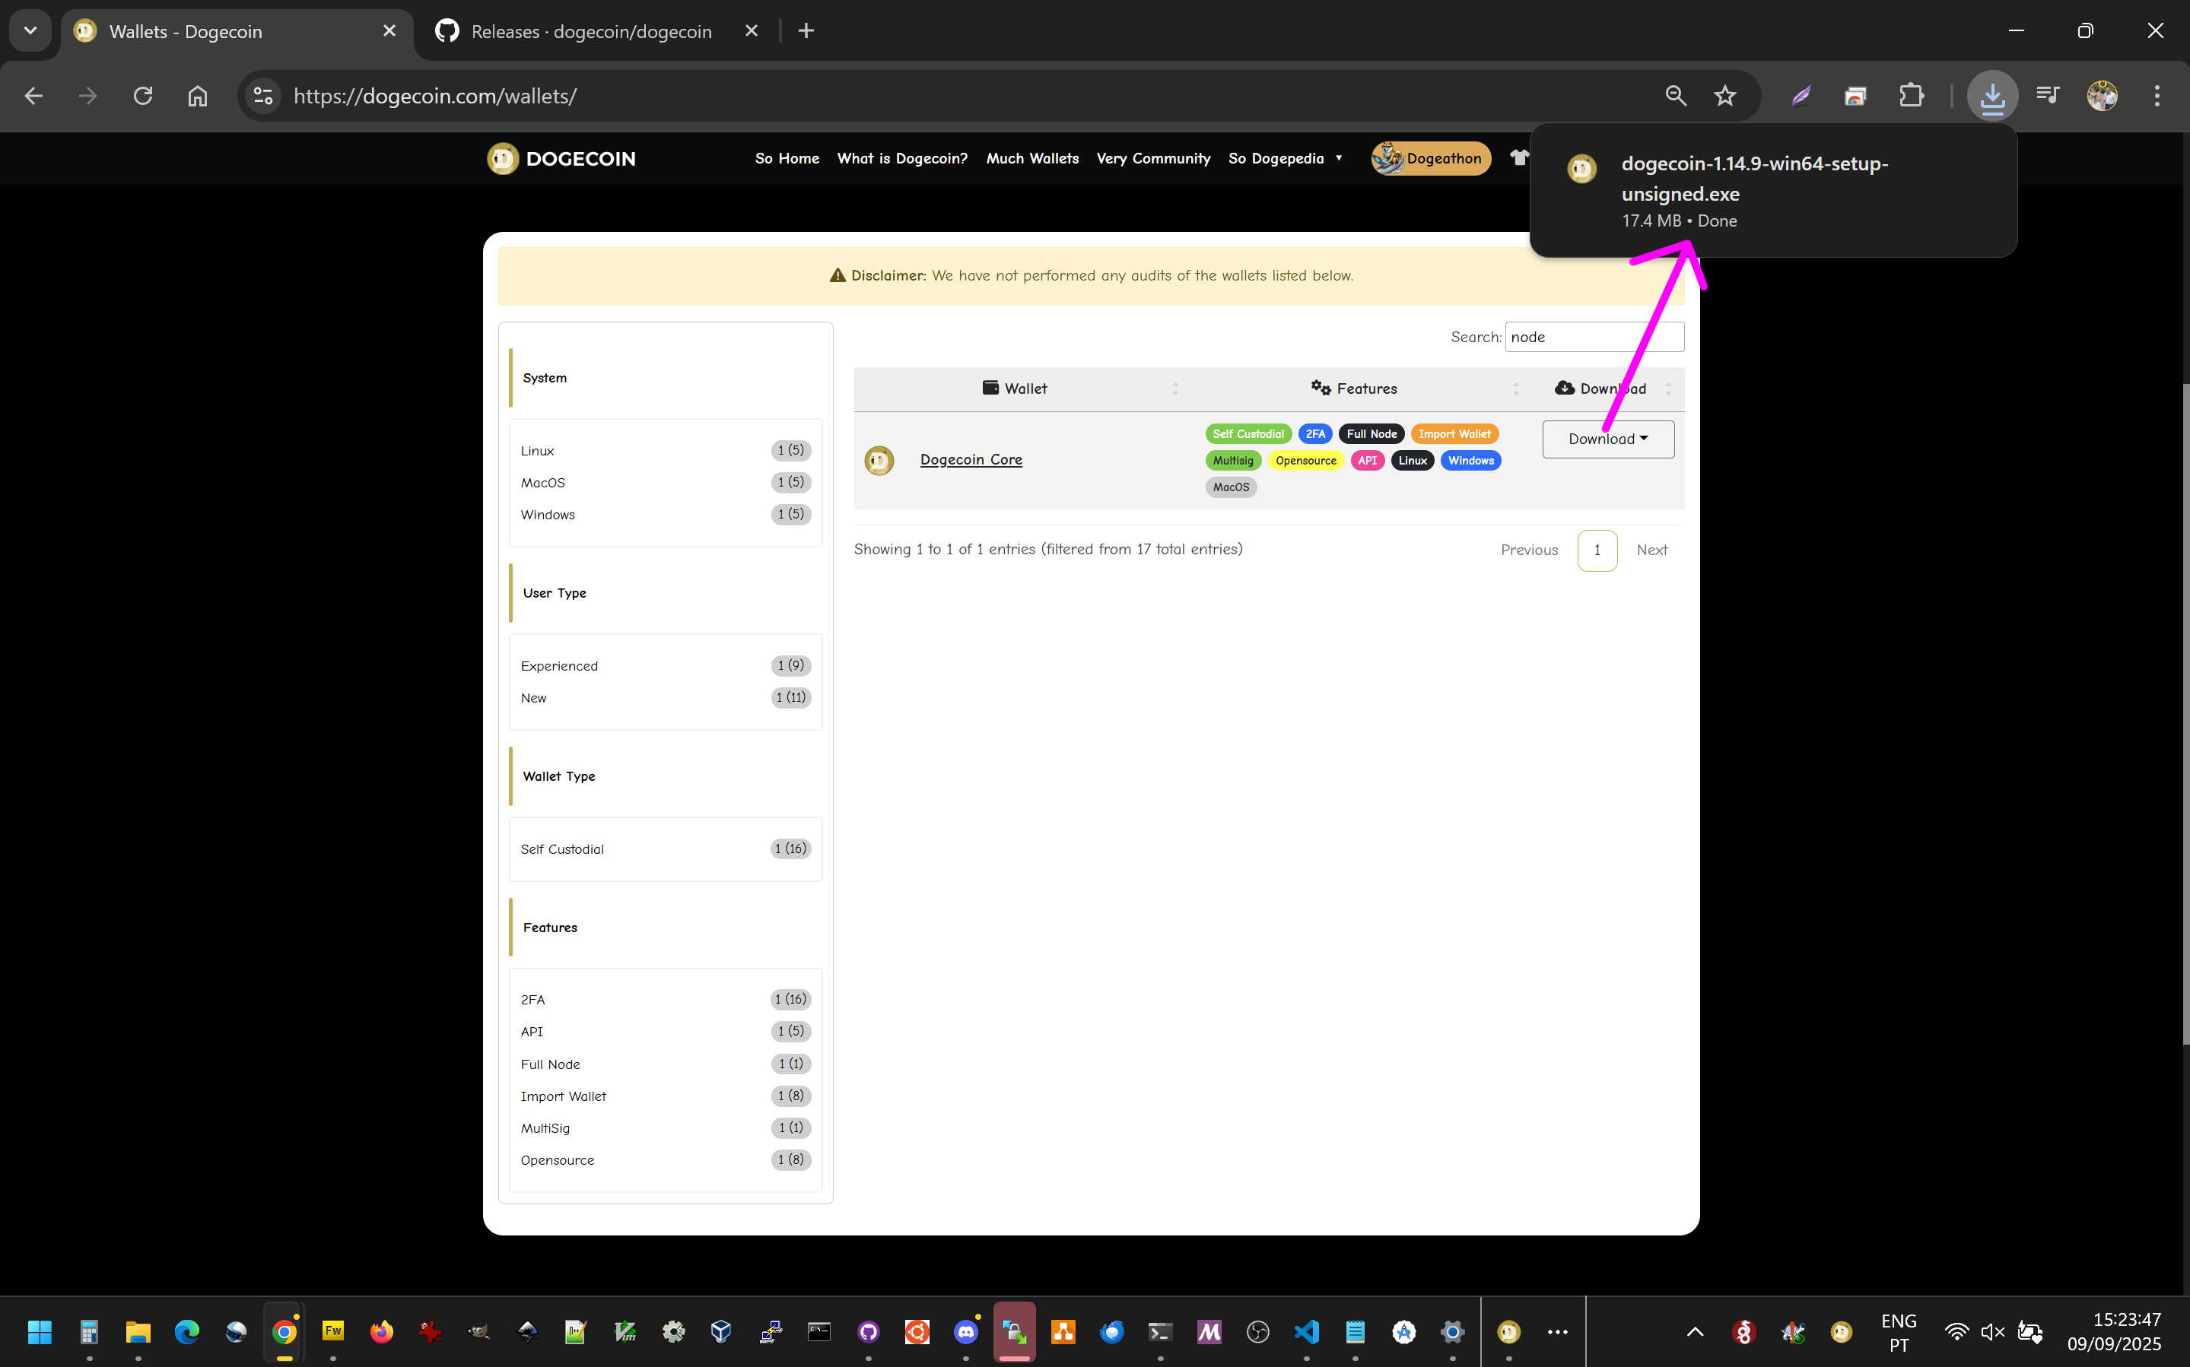Open Windows Start menu
The height and width of the screenshot is (1367, 2190).
tap(40, 1332)
